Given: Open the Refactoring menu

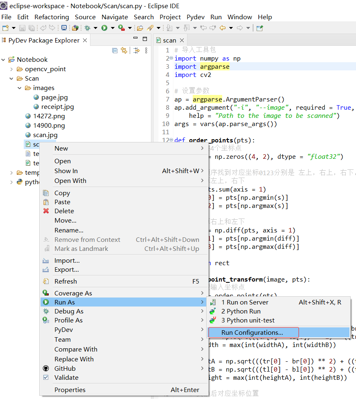Looking at the screenshot, I should click(x=52, y=17).
